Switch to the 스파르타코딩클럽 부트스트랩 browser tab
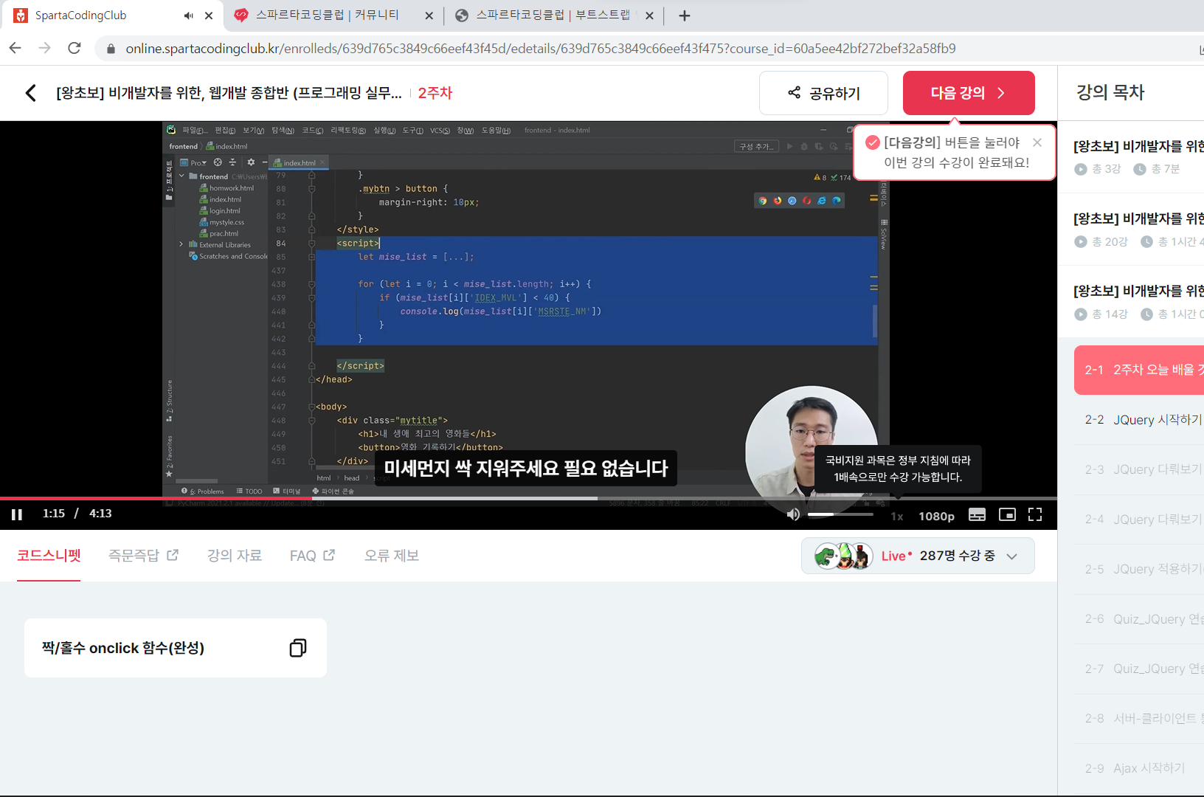The image size is (1204, 797). point(547,15)
